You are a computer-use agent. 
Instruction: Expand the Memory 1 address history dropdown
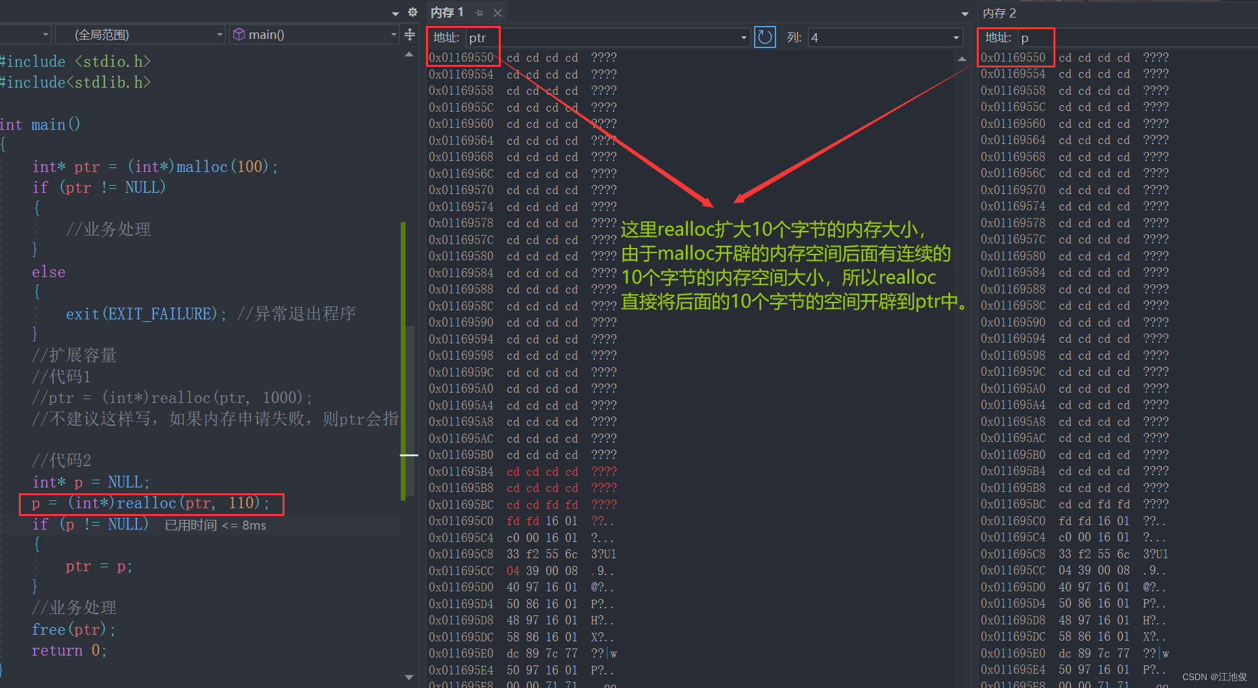(744, 38)
